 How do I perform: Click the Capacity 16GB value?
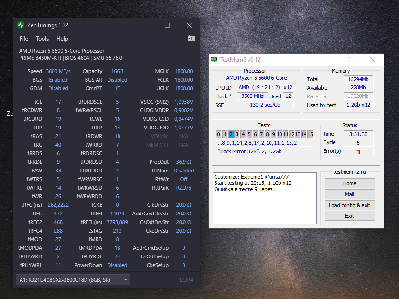(117, 72)
